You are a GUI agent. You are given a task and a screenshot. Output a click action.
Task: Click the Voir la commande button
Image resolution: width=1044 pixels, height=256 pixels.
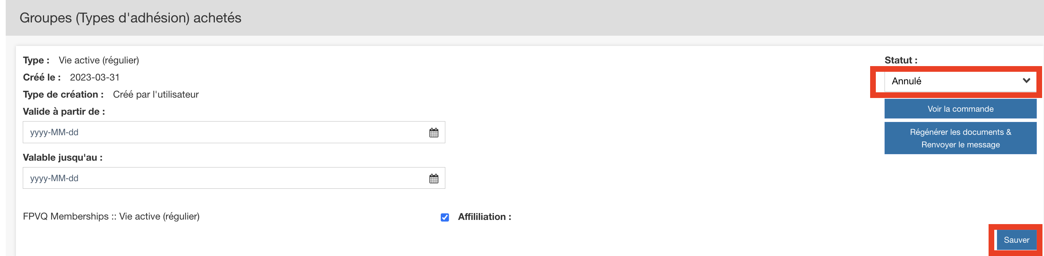960,109
